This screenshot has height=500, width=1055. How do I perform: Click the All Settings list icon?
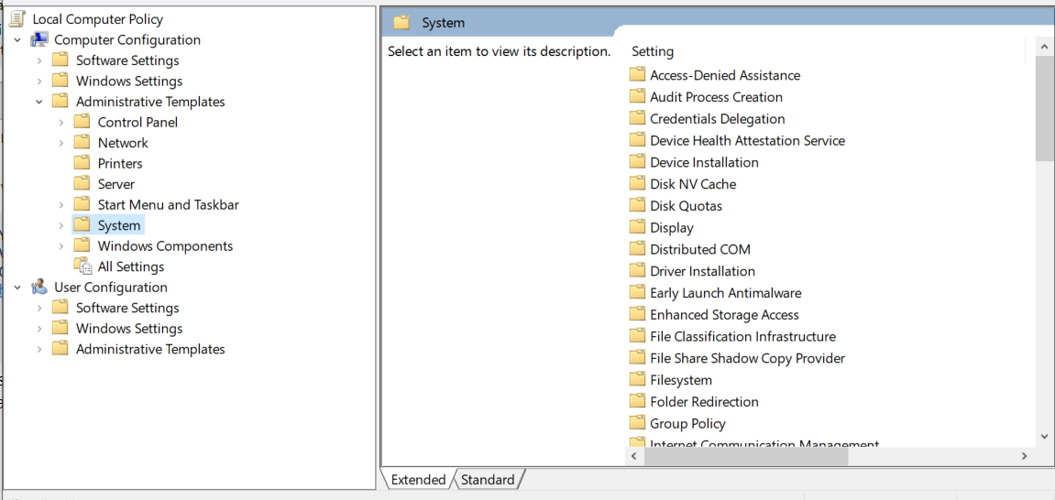point(82,266)
